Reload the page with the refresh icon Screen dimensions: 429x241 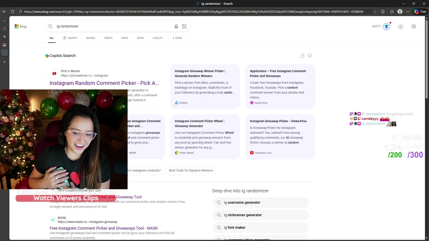pyautogui.click(x=12, y=12)
